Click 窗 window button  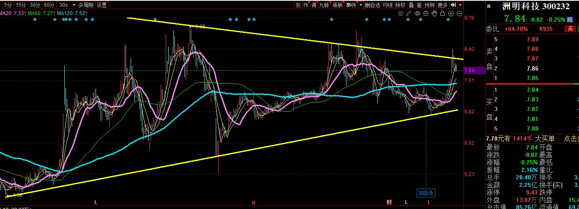coord(419,5)
